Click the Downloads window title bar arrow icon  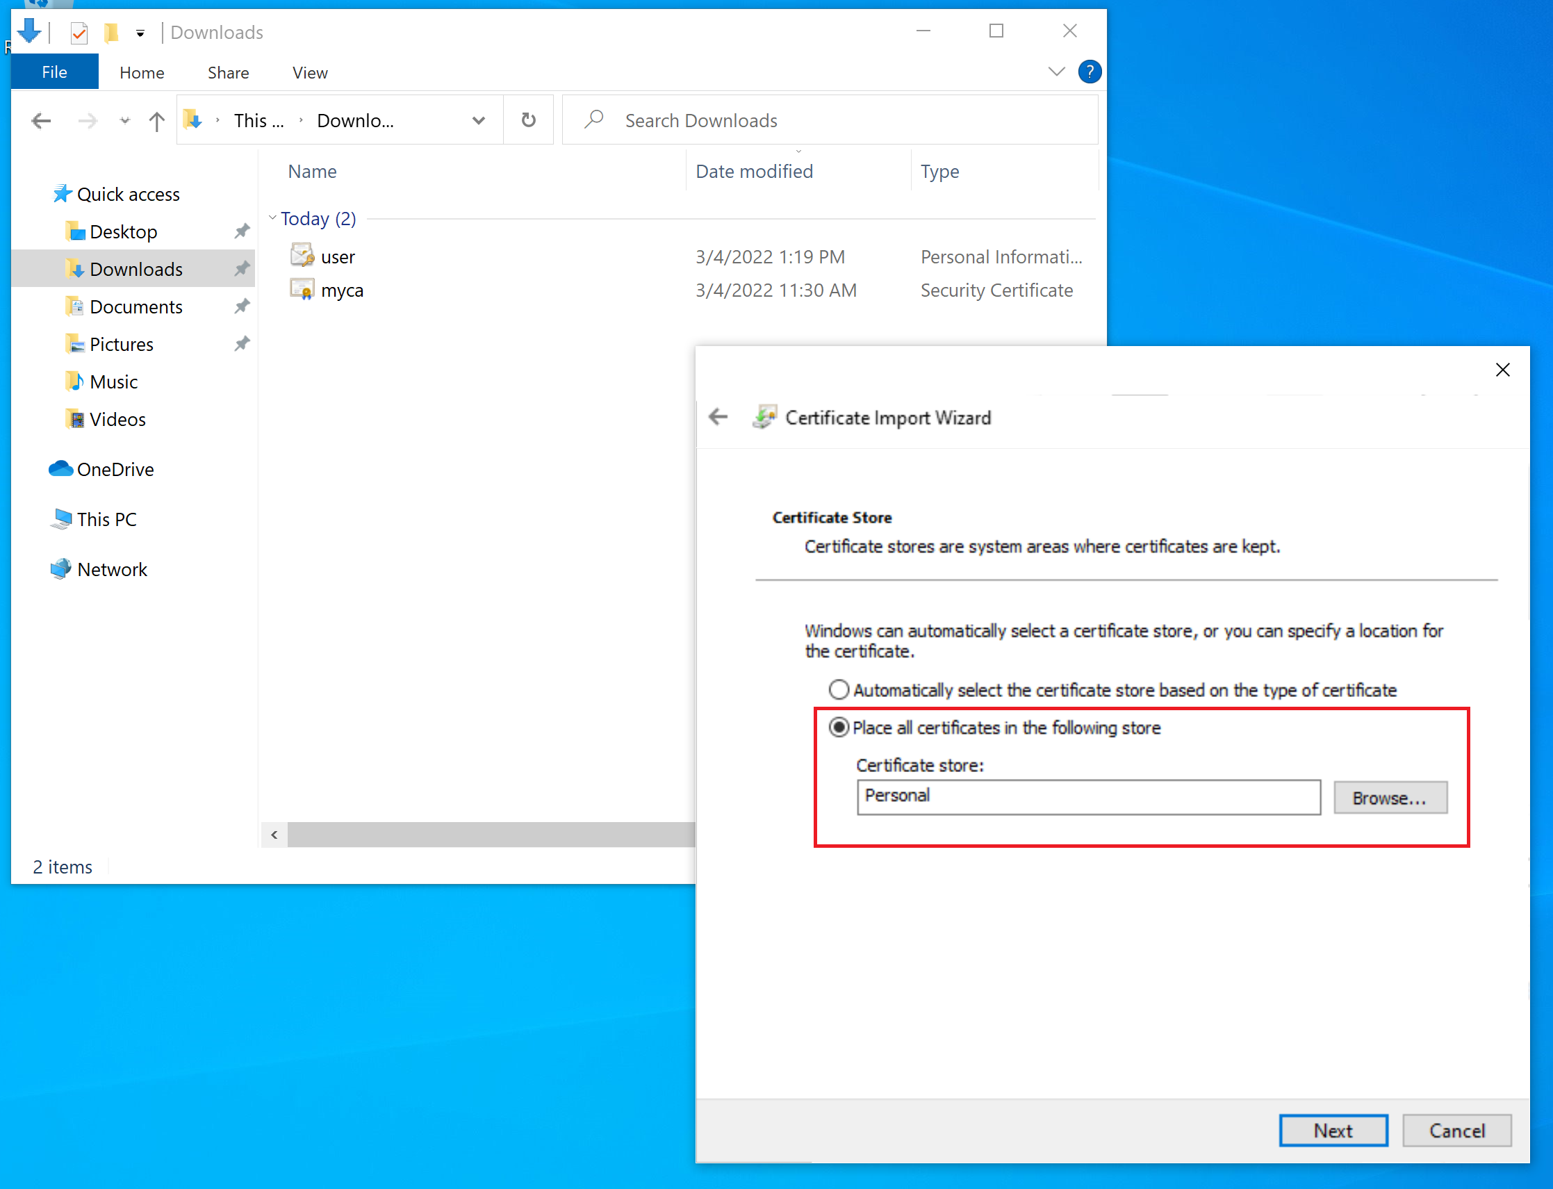(30, 31)
